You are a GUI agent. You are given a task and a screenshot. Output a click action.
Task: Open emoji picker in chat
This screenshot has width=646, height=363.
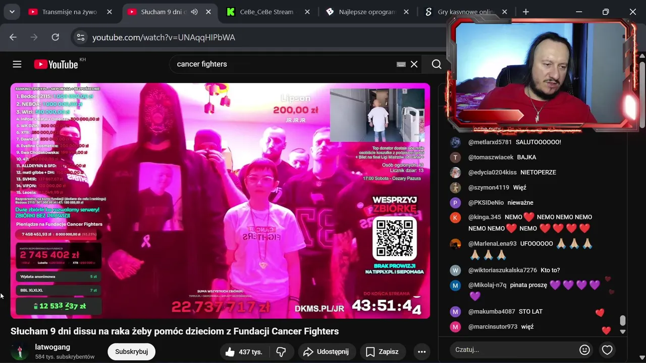click(584, 349)
